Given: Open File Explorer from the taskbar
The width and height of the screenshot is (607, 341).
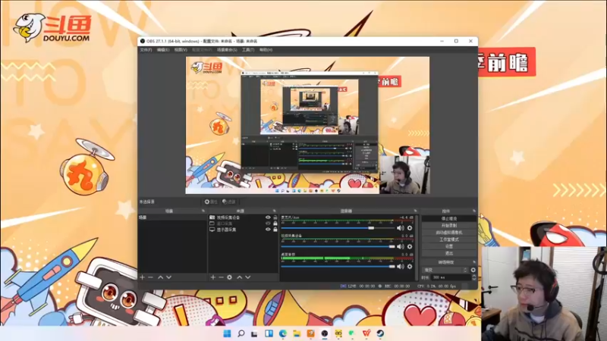Looking at the screenshot, I should [297, 333].
